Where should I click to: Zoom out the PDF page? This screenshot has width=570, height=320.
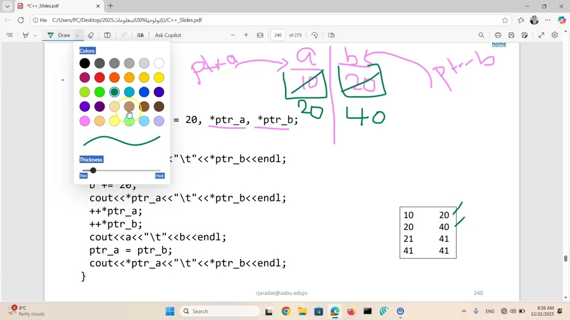[x=233, y=35]
